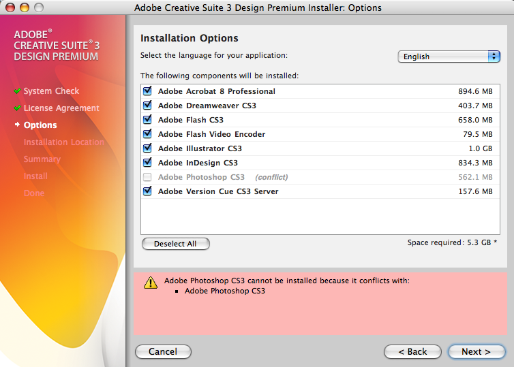Click the 658.0 MB size value
This screenshot has height=367, width=514.
click(x=475, y=120)
